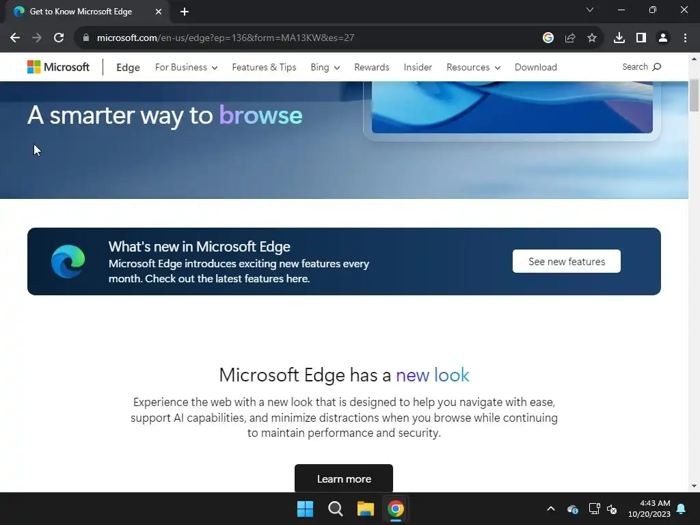The width and height of the screenshot is (700, 525).
Task: Click the scrollbar down arrow
Action: 695,486
